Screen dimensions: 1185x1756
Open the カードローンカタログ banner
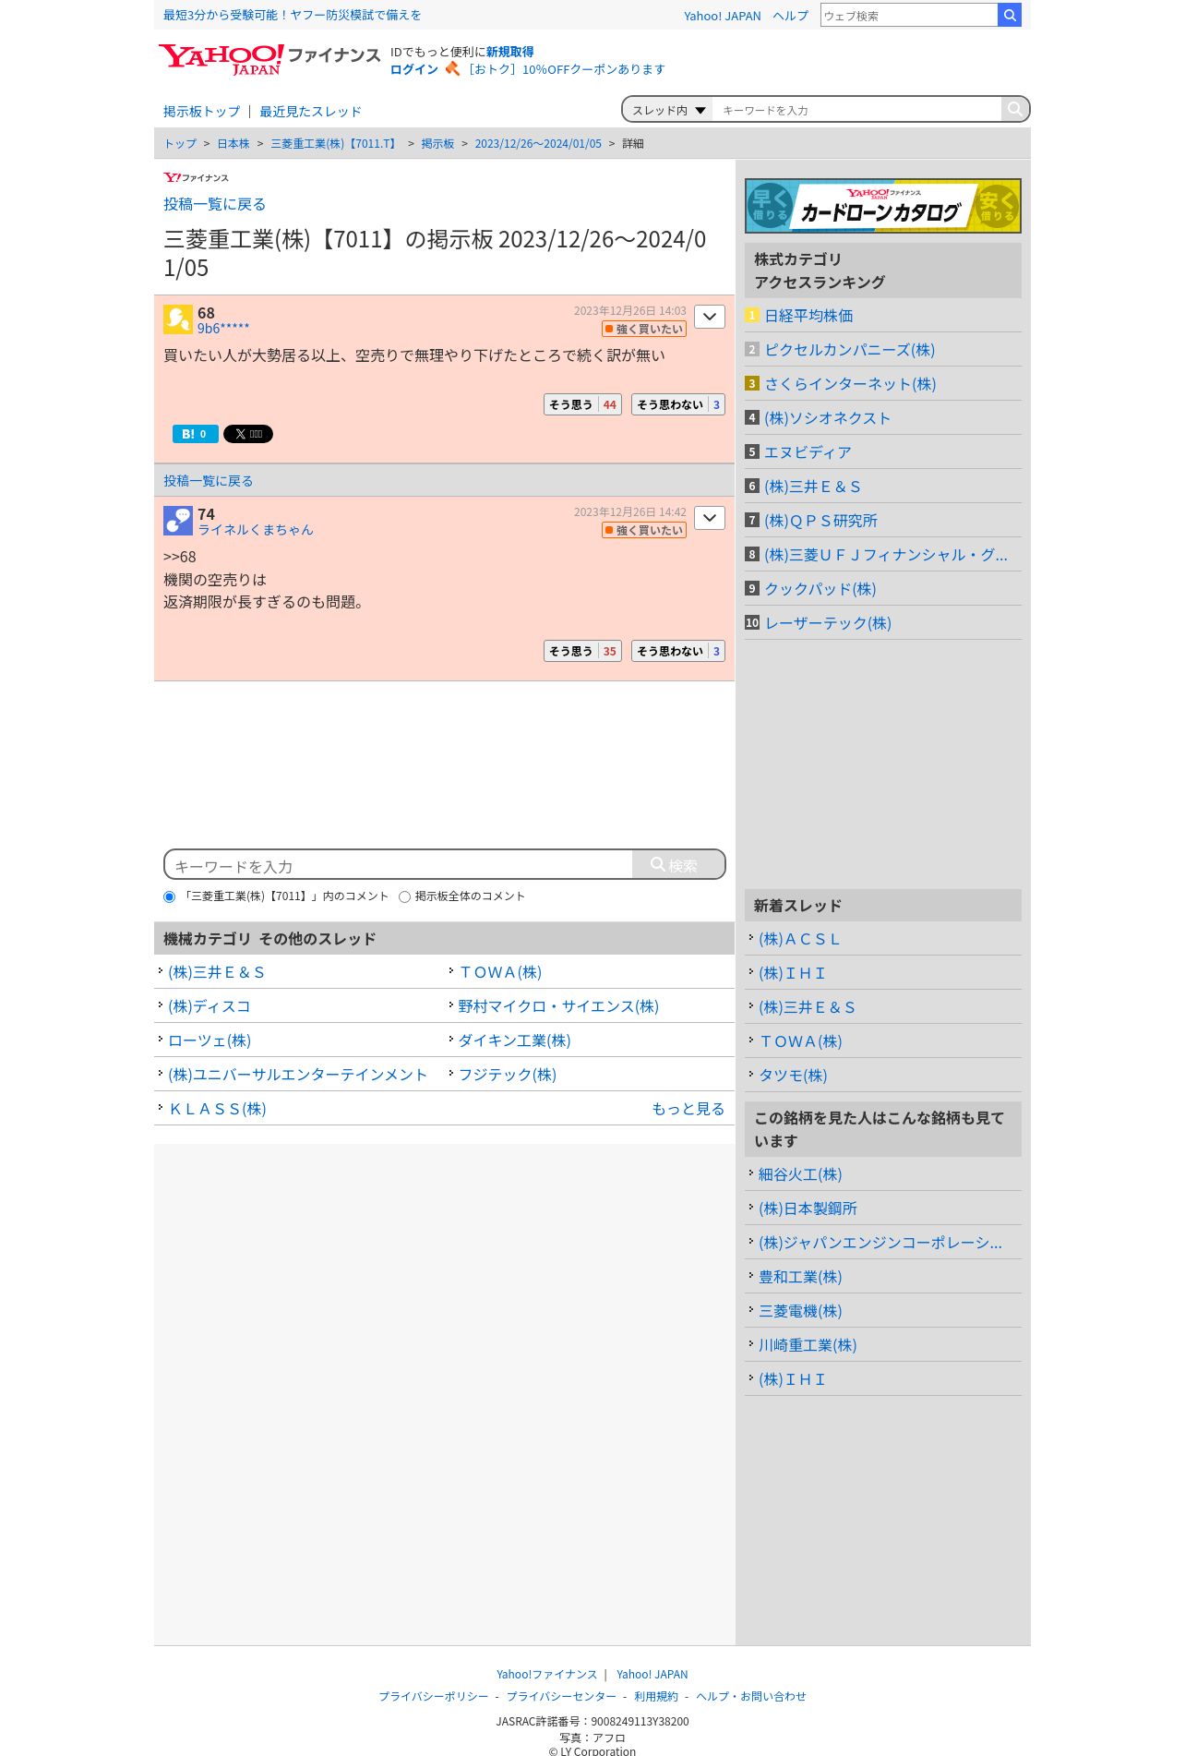pyautogui.click(x=883, y=206)
